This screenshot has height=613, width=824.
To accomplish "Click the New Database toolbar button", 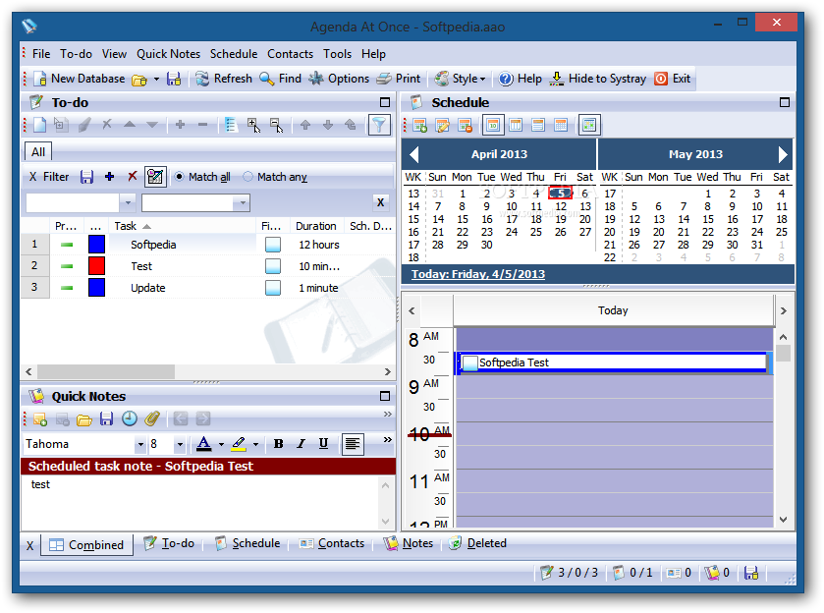I will (x=80, y=79).
